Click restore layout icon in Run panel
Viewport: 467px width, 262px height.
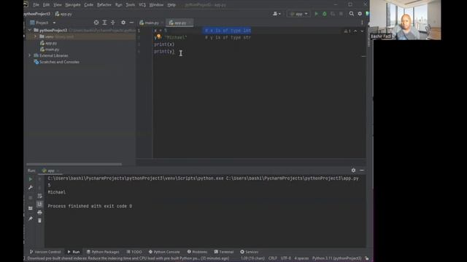[31, 208]
